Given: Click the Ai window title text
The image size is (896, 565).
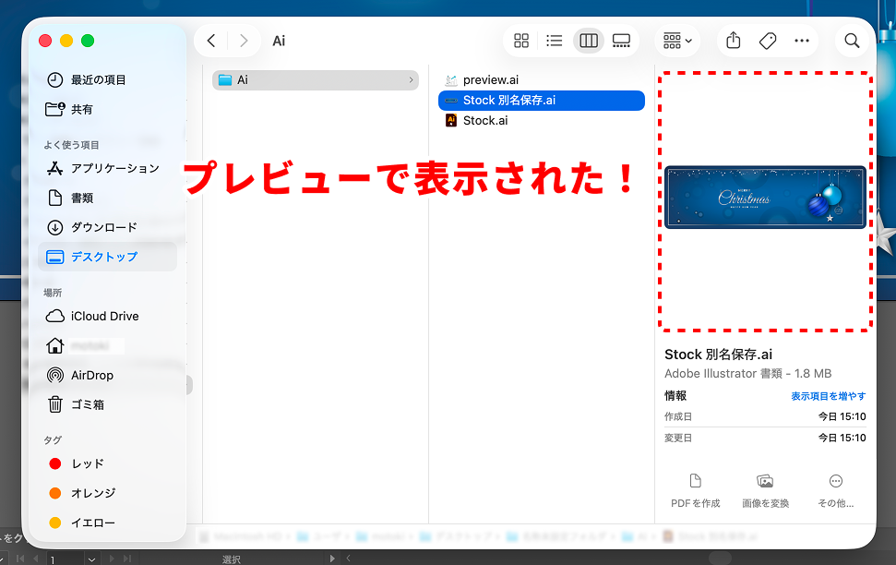Looking at the screenshot, I should pyautogui.click(x=279, y=41).
